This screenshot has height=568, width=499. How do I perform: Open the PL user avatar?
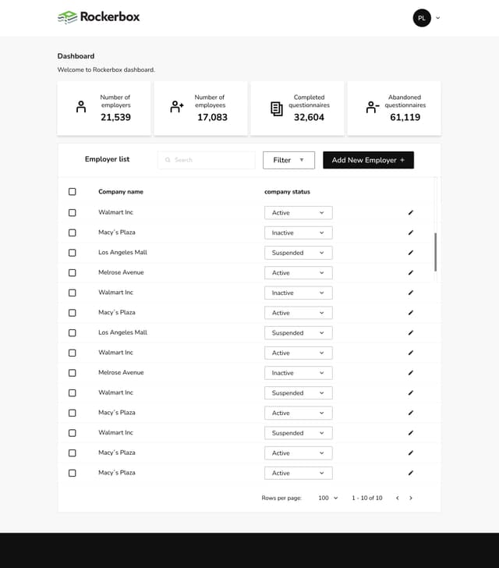tap(422, 18)
